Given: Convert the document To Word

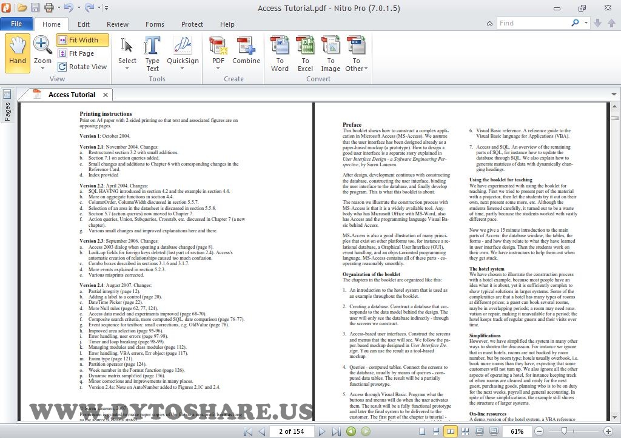Looking at the screenshot, I should [280, 54].
